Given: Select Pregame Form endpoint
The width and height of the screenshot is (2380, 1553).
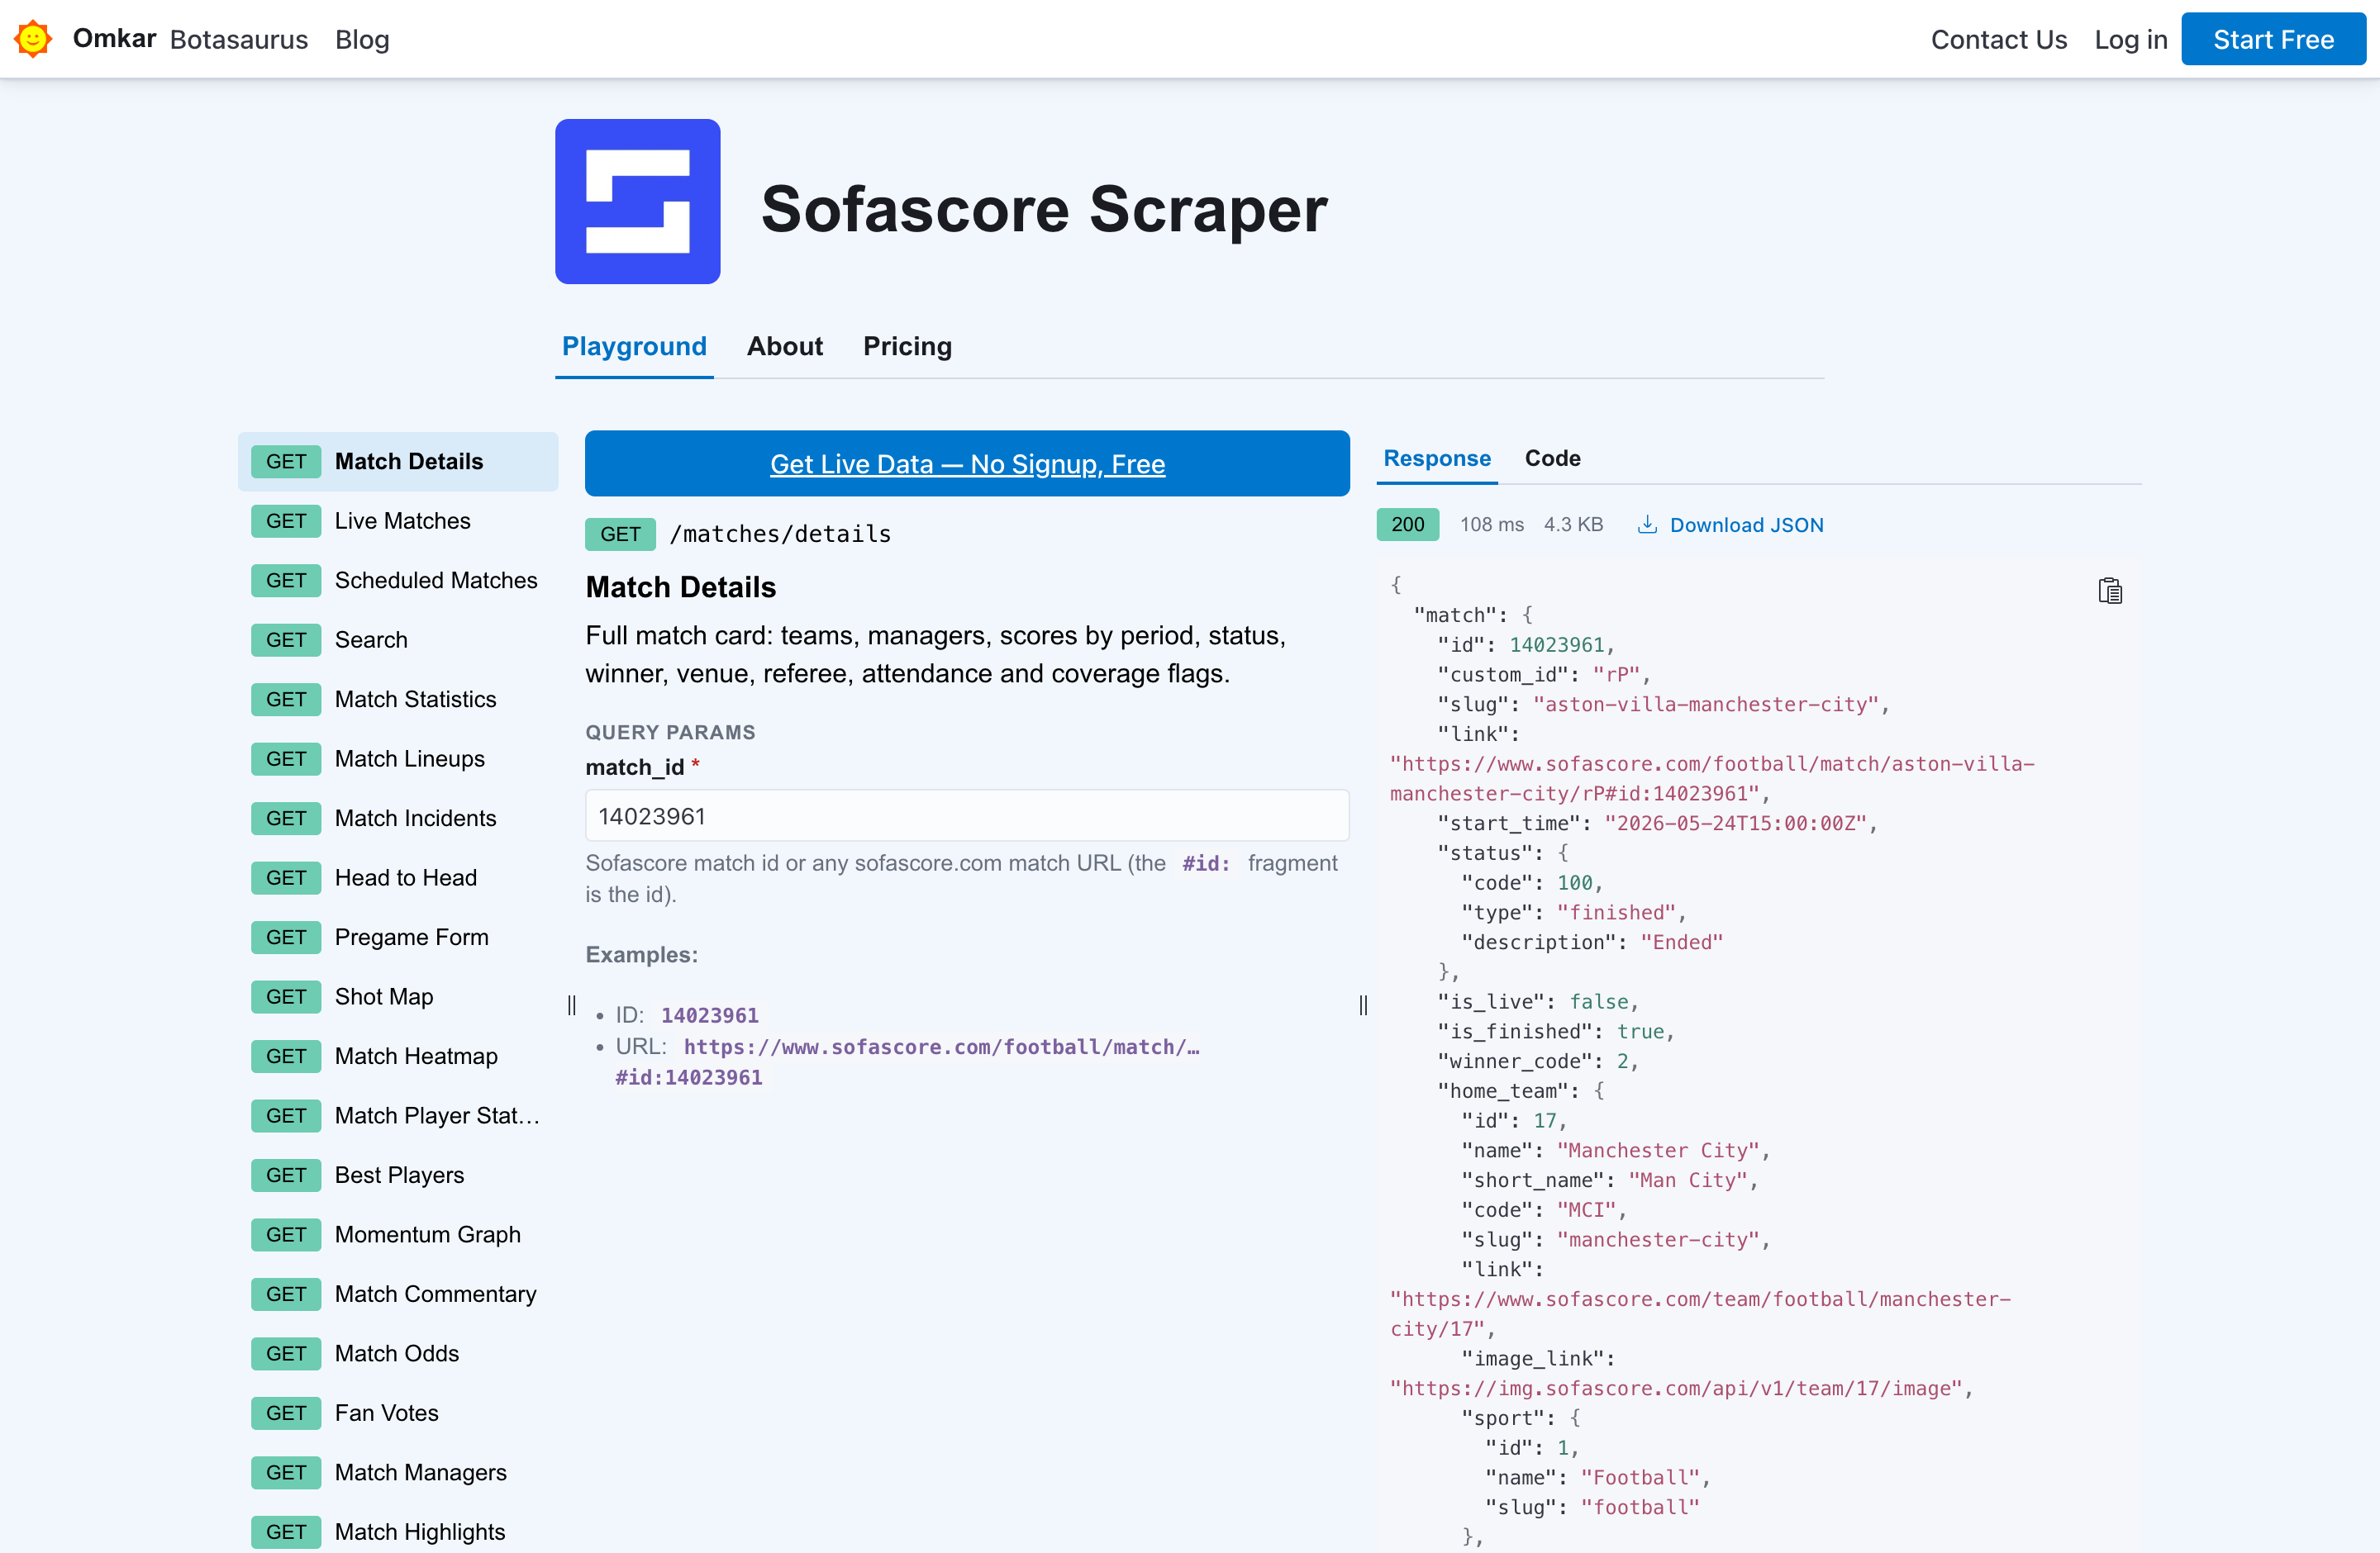Looking at the screenshot, I should [x=398, y=938].
